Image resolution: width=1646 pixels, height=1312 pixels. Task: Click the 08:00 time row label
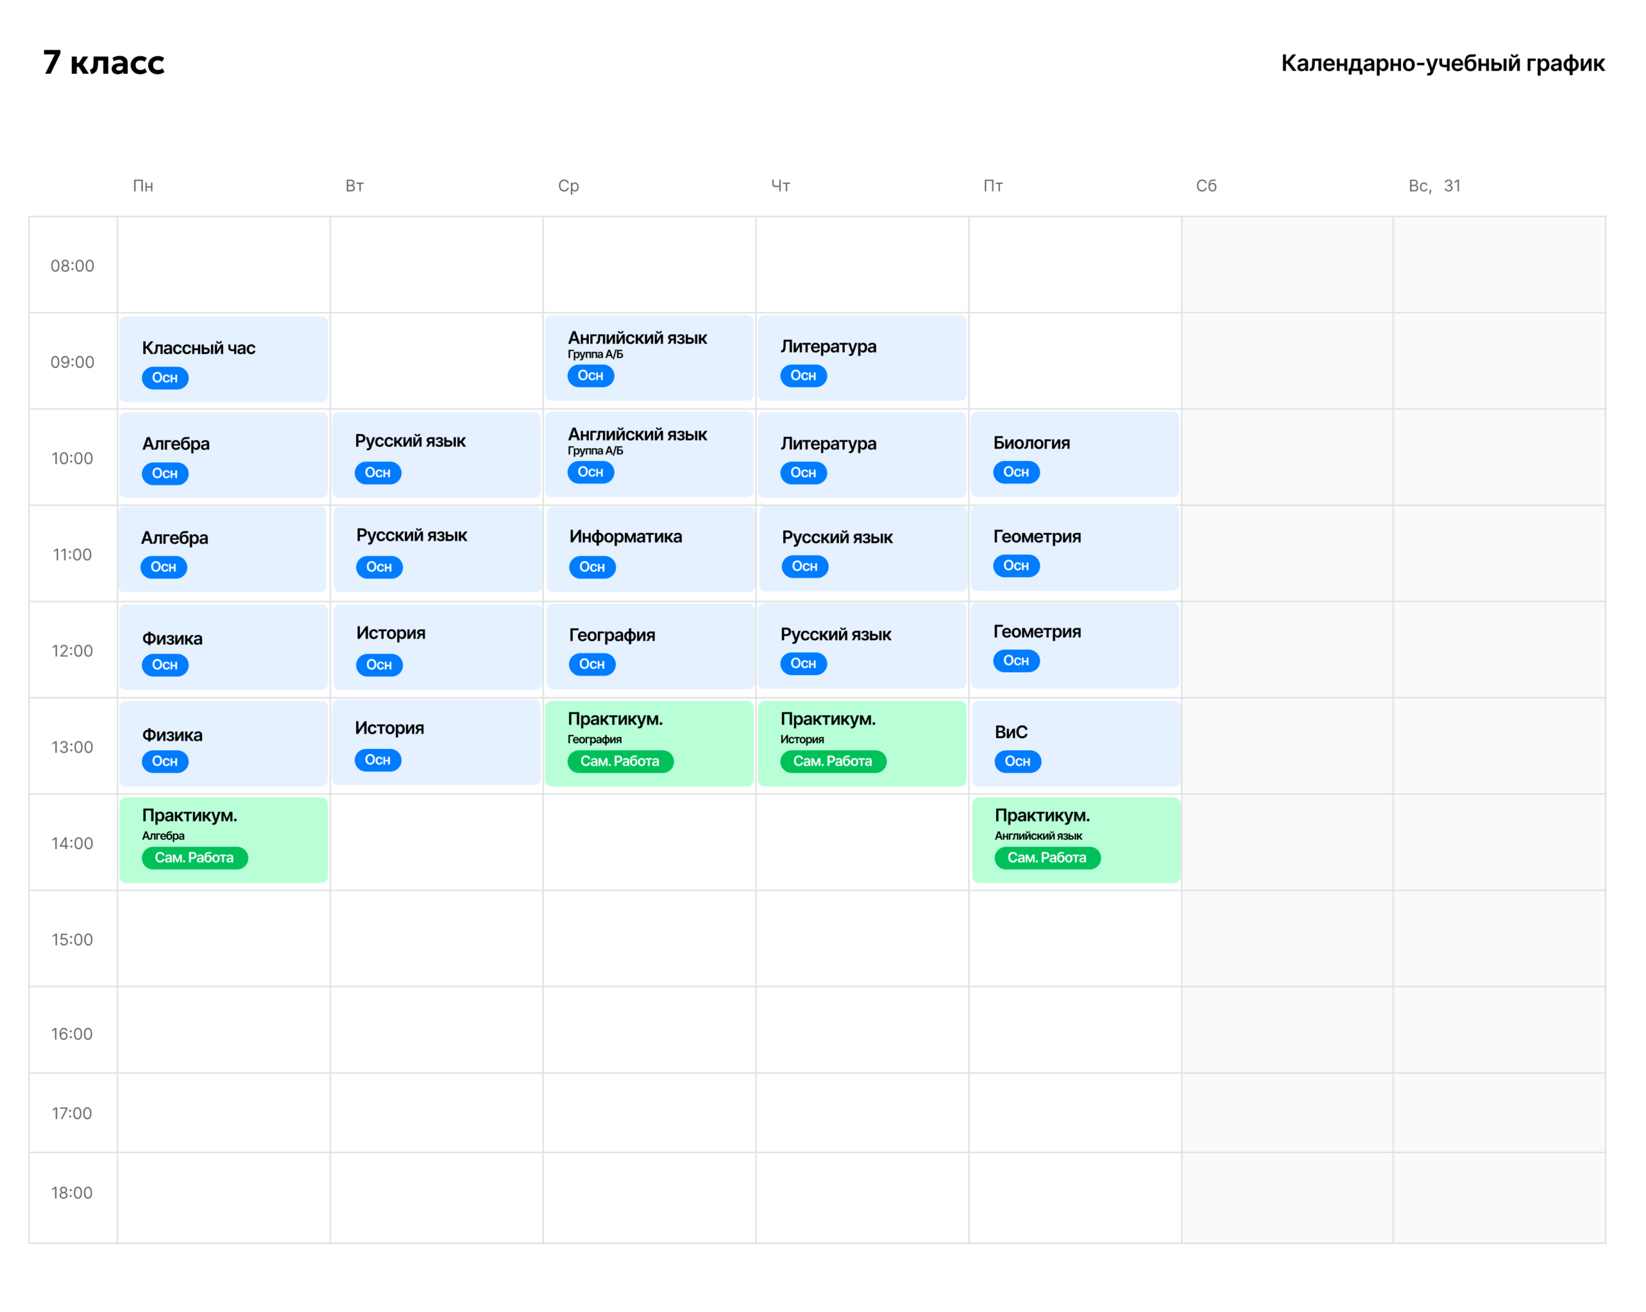coord(73,265)
